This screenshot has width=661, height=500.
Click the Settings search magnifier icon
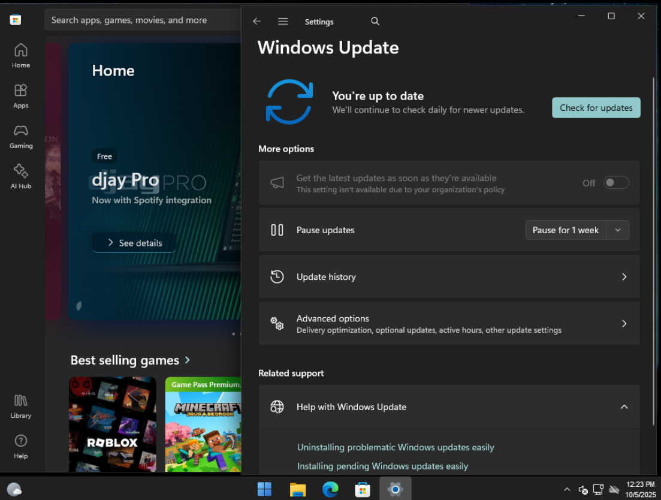(375, 21)
